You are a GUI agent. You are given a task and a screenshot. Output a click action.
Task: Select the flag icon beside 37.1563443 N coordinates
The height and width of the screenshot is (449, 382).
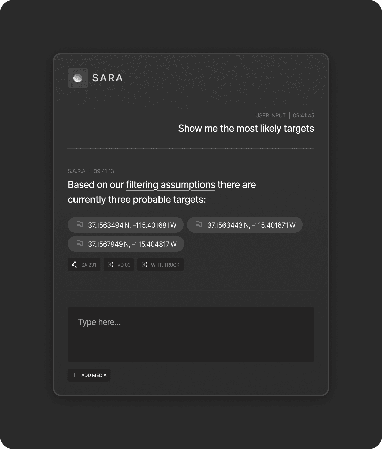[x=199, y=224]
